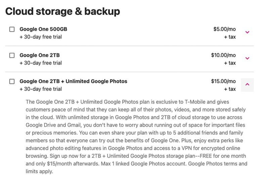Click the 30-day free trial text under 500GB
Screen dimensions: 258x179
(x=41, y=37)
